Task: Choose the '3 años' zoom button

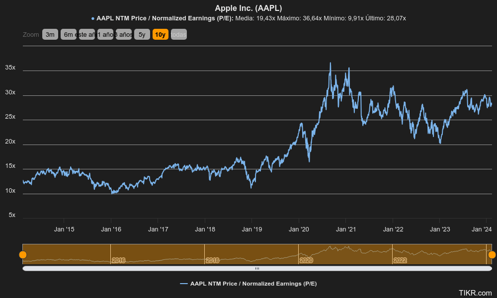Action: coord(124,35)
